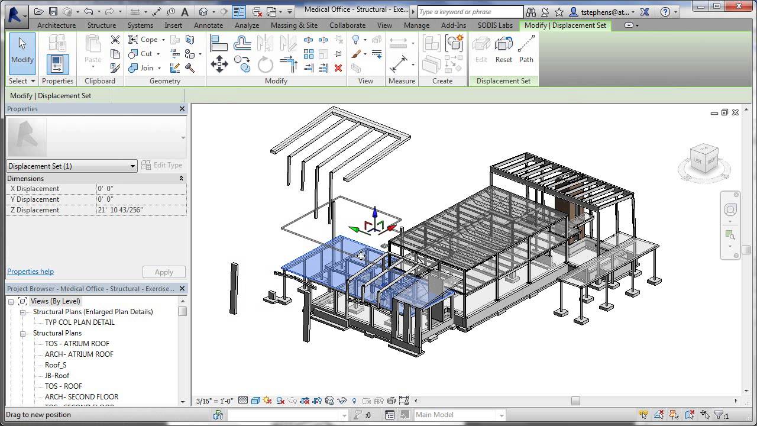Open the TOS - ATRIUM ROOF plan view
The height and width of the screenshot is (426, 757).
pos(77,344)
